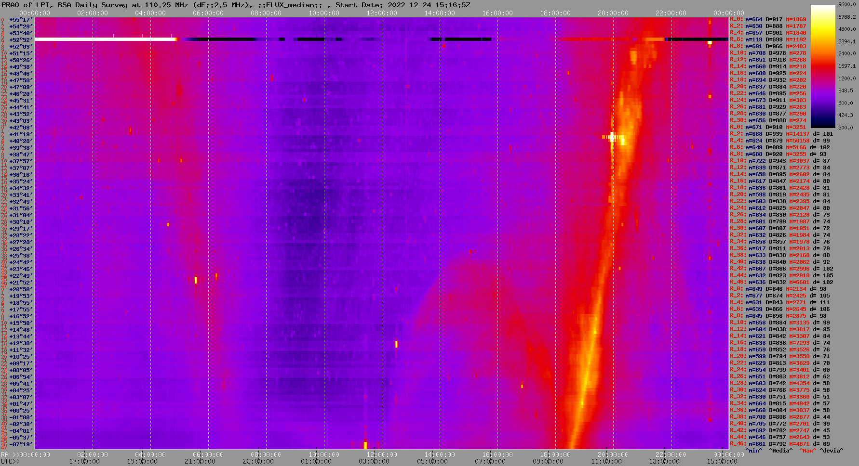The image size is (859, 466).
Task: Click the UTC time label 21:00:00
Action: (x=200, y=461)
